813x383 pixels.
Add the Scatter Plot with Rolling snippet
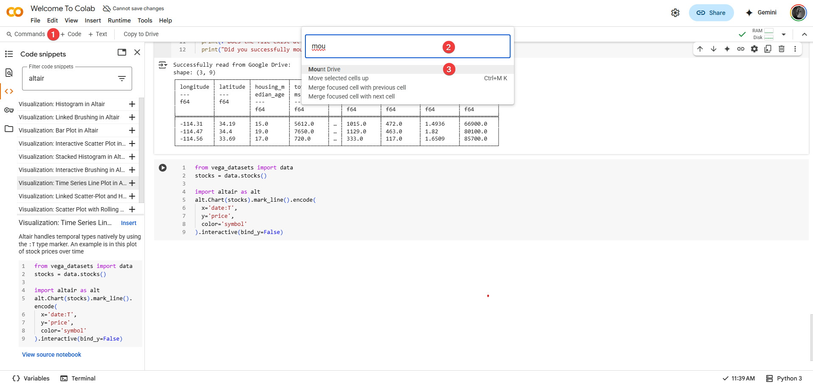[132, 209]
